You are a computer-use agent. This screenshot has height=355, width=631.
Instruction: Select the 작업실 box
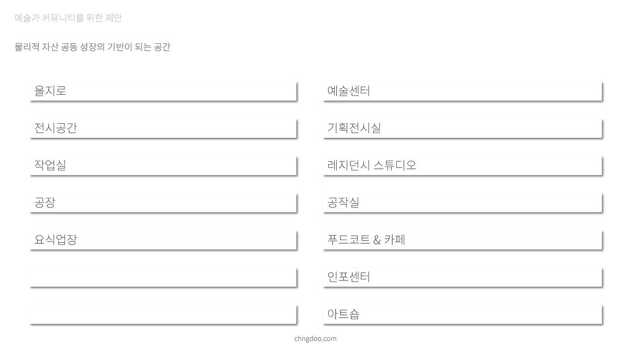163,166
